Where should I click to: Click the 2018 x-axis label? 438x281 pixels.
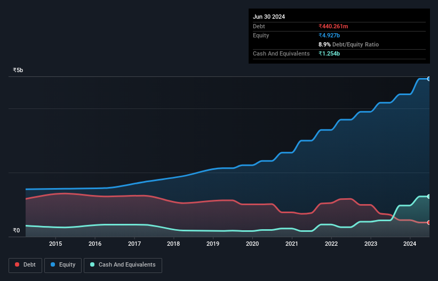click(173, 244)
